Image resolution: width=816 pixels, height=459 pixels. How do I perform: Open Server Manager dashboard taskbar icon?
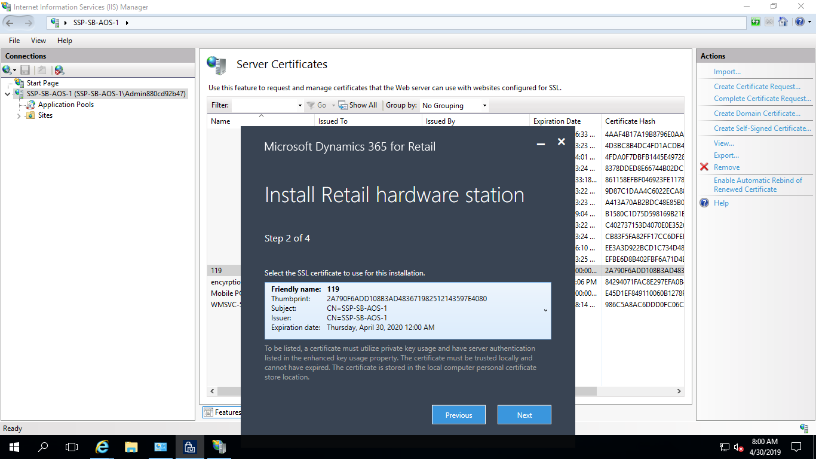(160, 447)
